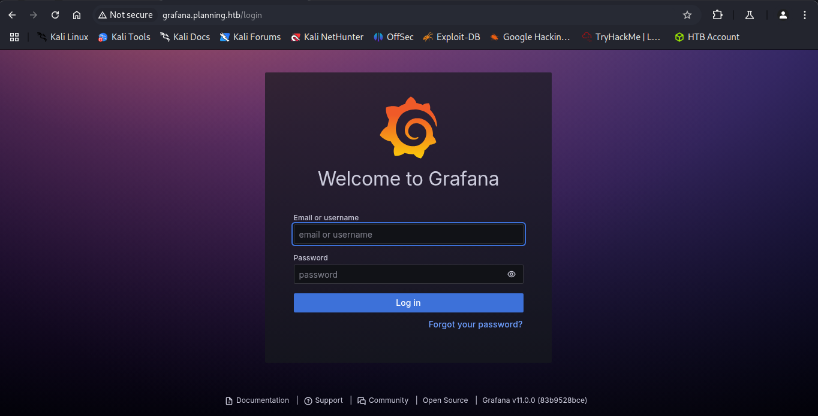Navigate back with the back arrow
The width and height of the screenshot is (818, 416).
pyautogui.click(x=12, y=15)
